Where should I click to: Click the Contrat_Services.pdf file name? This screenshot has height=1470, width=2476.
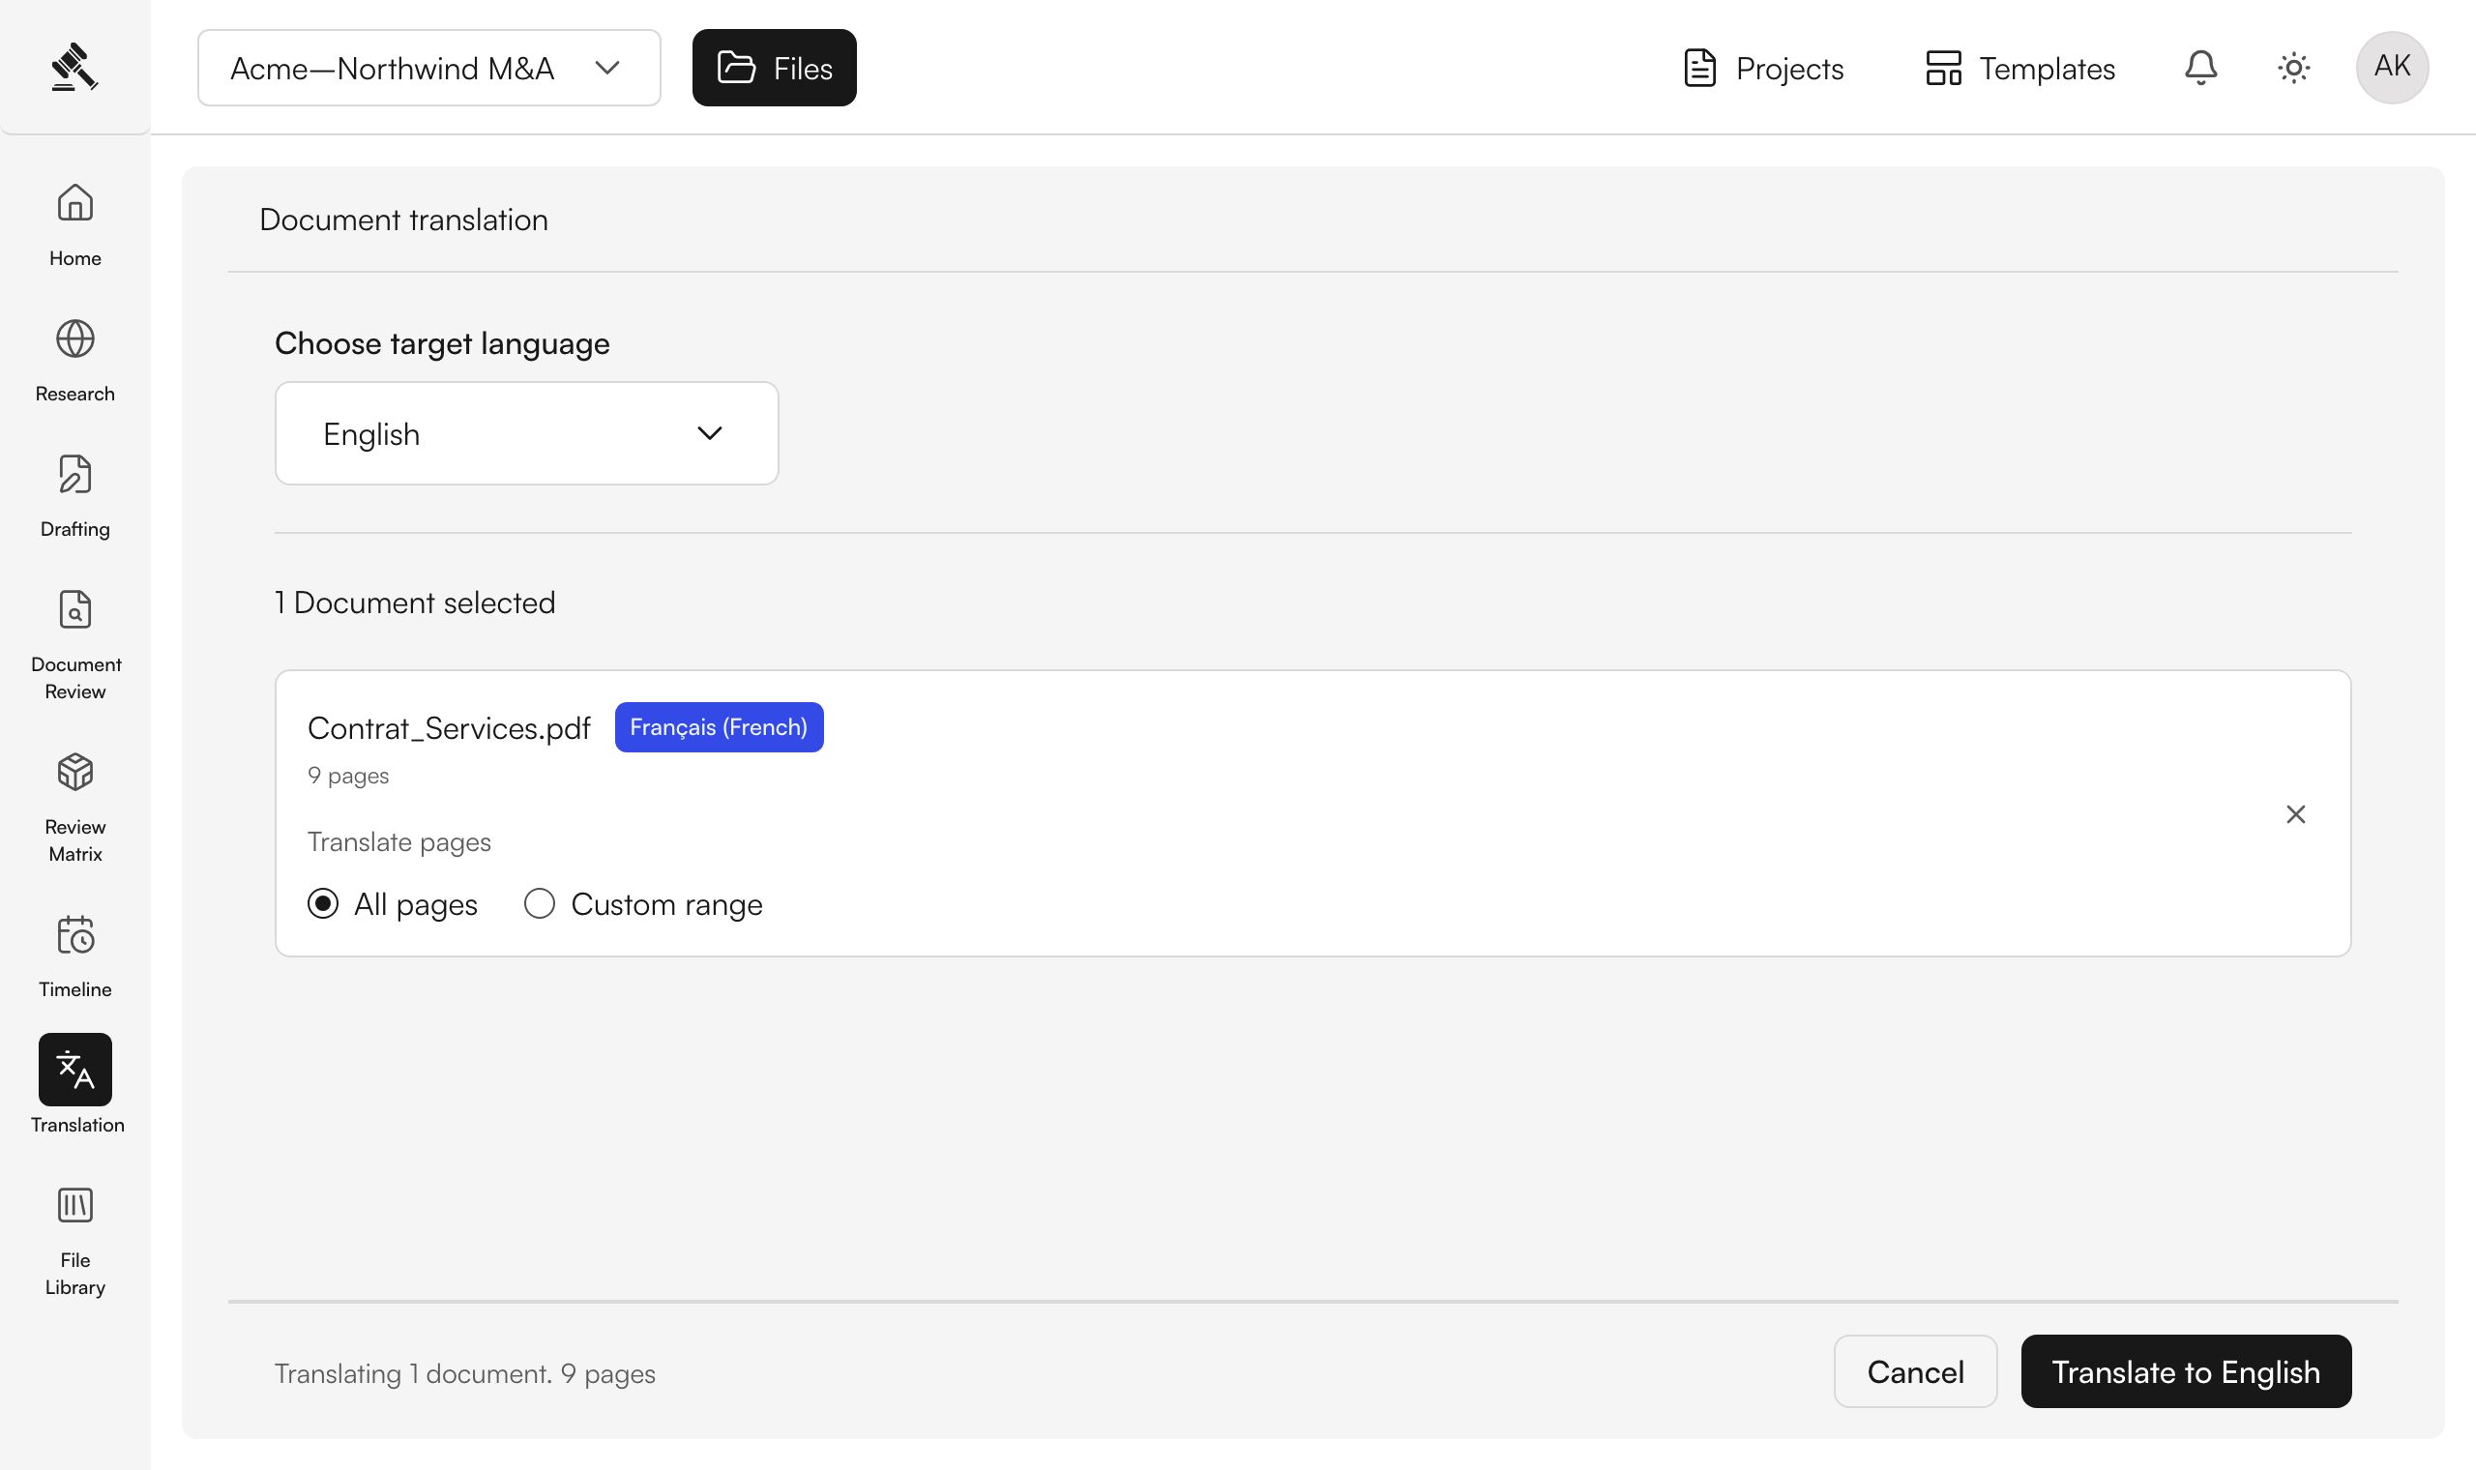449,728
